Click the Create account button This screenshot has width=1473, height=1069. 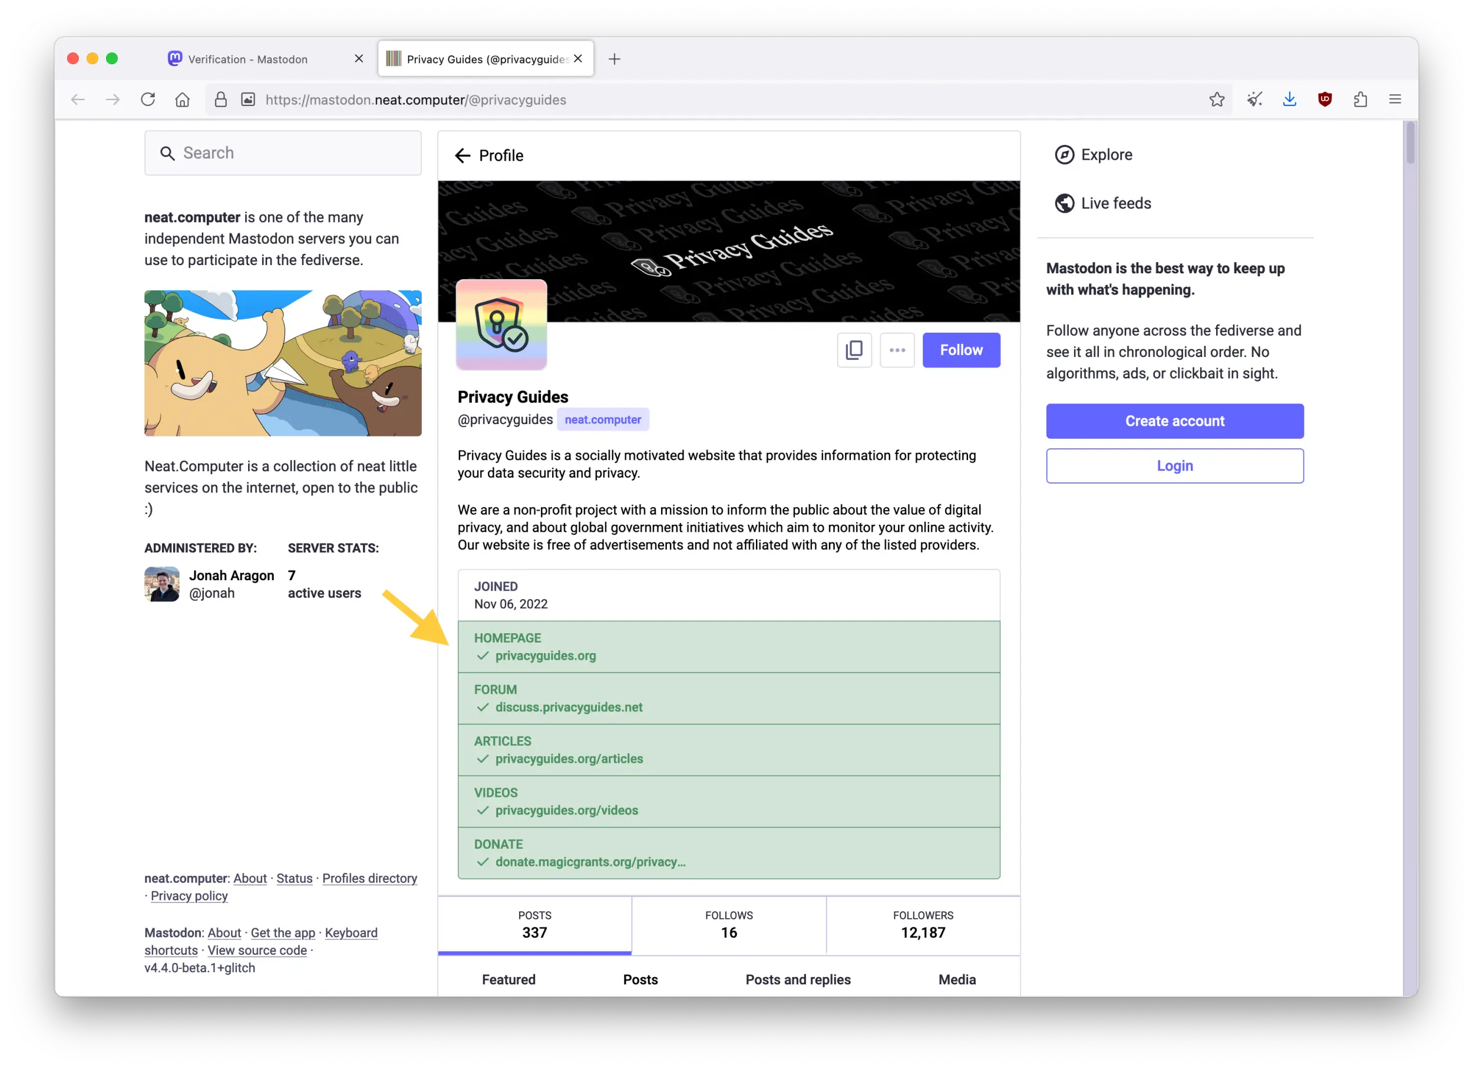1174,421
